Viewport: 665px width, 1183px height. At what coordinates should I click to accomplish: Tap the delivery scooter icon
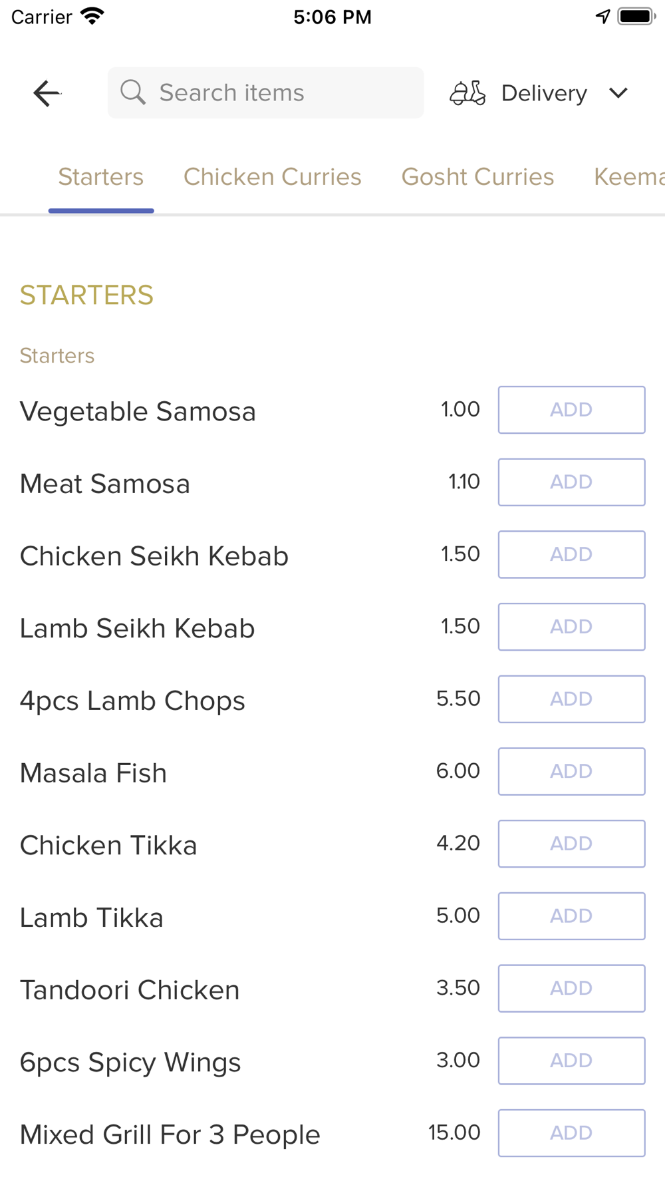(x=467, y=93)
